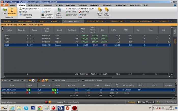Click the trophy icon in hands toolbar

46,80
